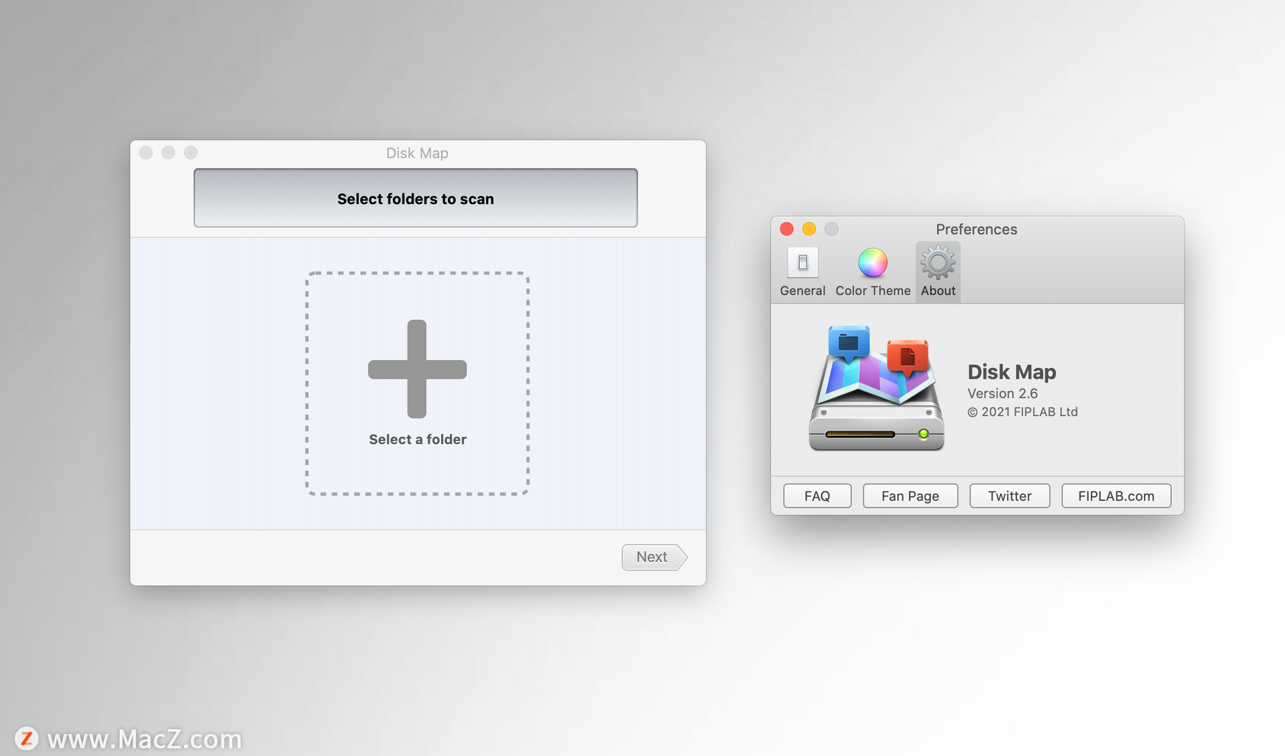
Task: Open the General preferences tab
Action: (802, 272)
